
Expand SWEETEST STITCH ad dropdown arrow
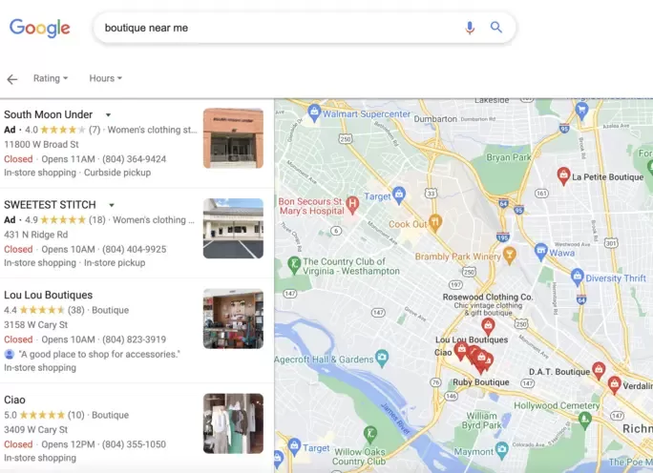tap(112, 205)
